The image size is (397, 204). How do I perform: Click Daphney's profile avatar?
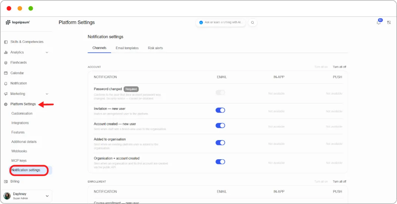point(7,196)
